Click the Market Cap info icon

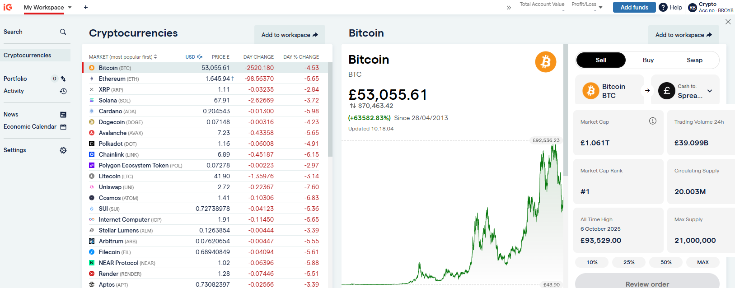(653, 121)
